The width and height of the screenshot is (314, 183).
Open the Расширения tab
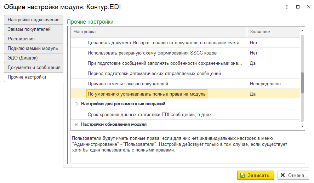(34, 39)
